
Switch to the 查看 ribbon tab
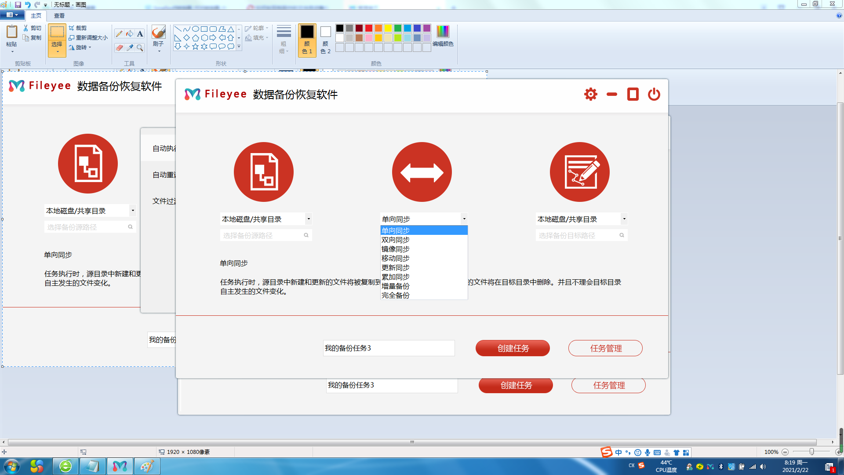[x=59, y=15]
